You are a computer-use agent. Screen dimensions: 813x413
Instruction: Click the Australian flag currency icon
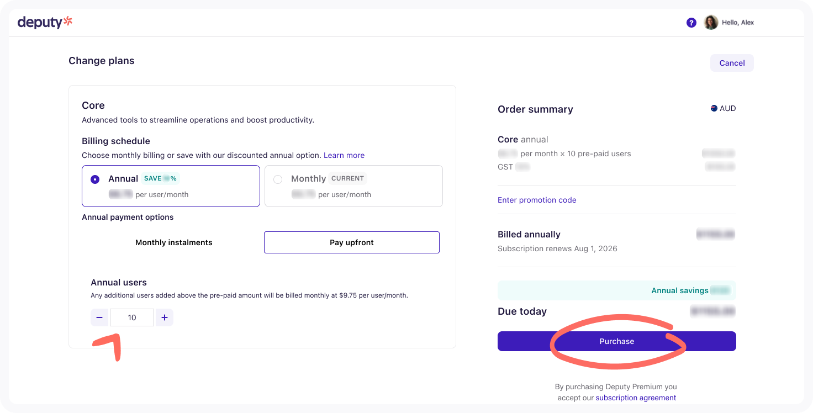(714, 108)
